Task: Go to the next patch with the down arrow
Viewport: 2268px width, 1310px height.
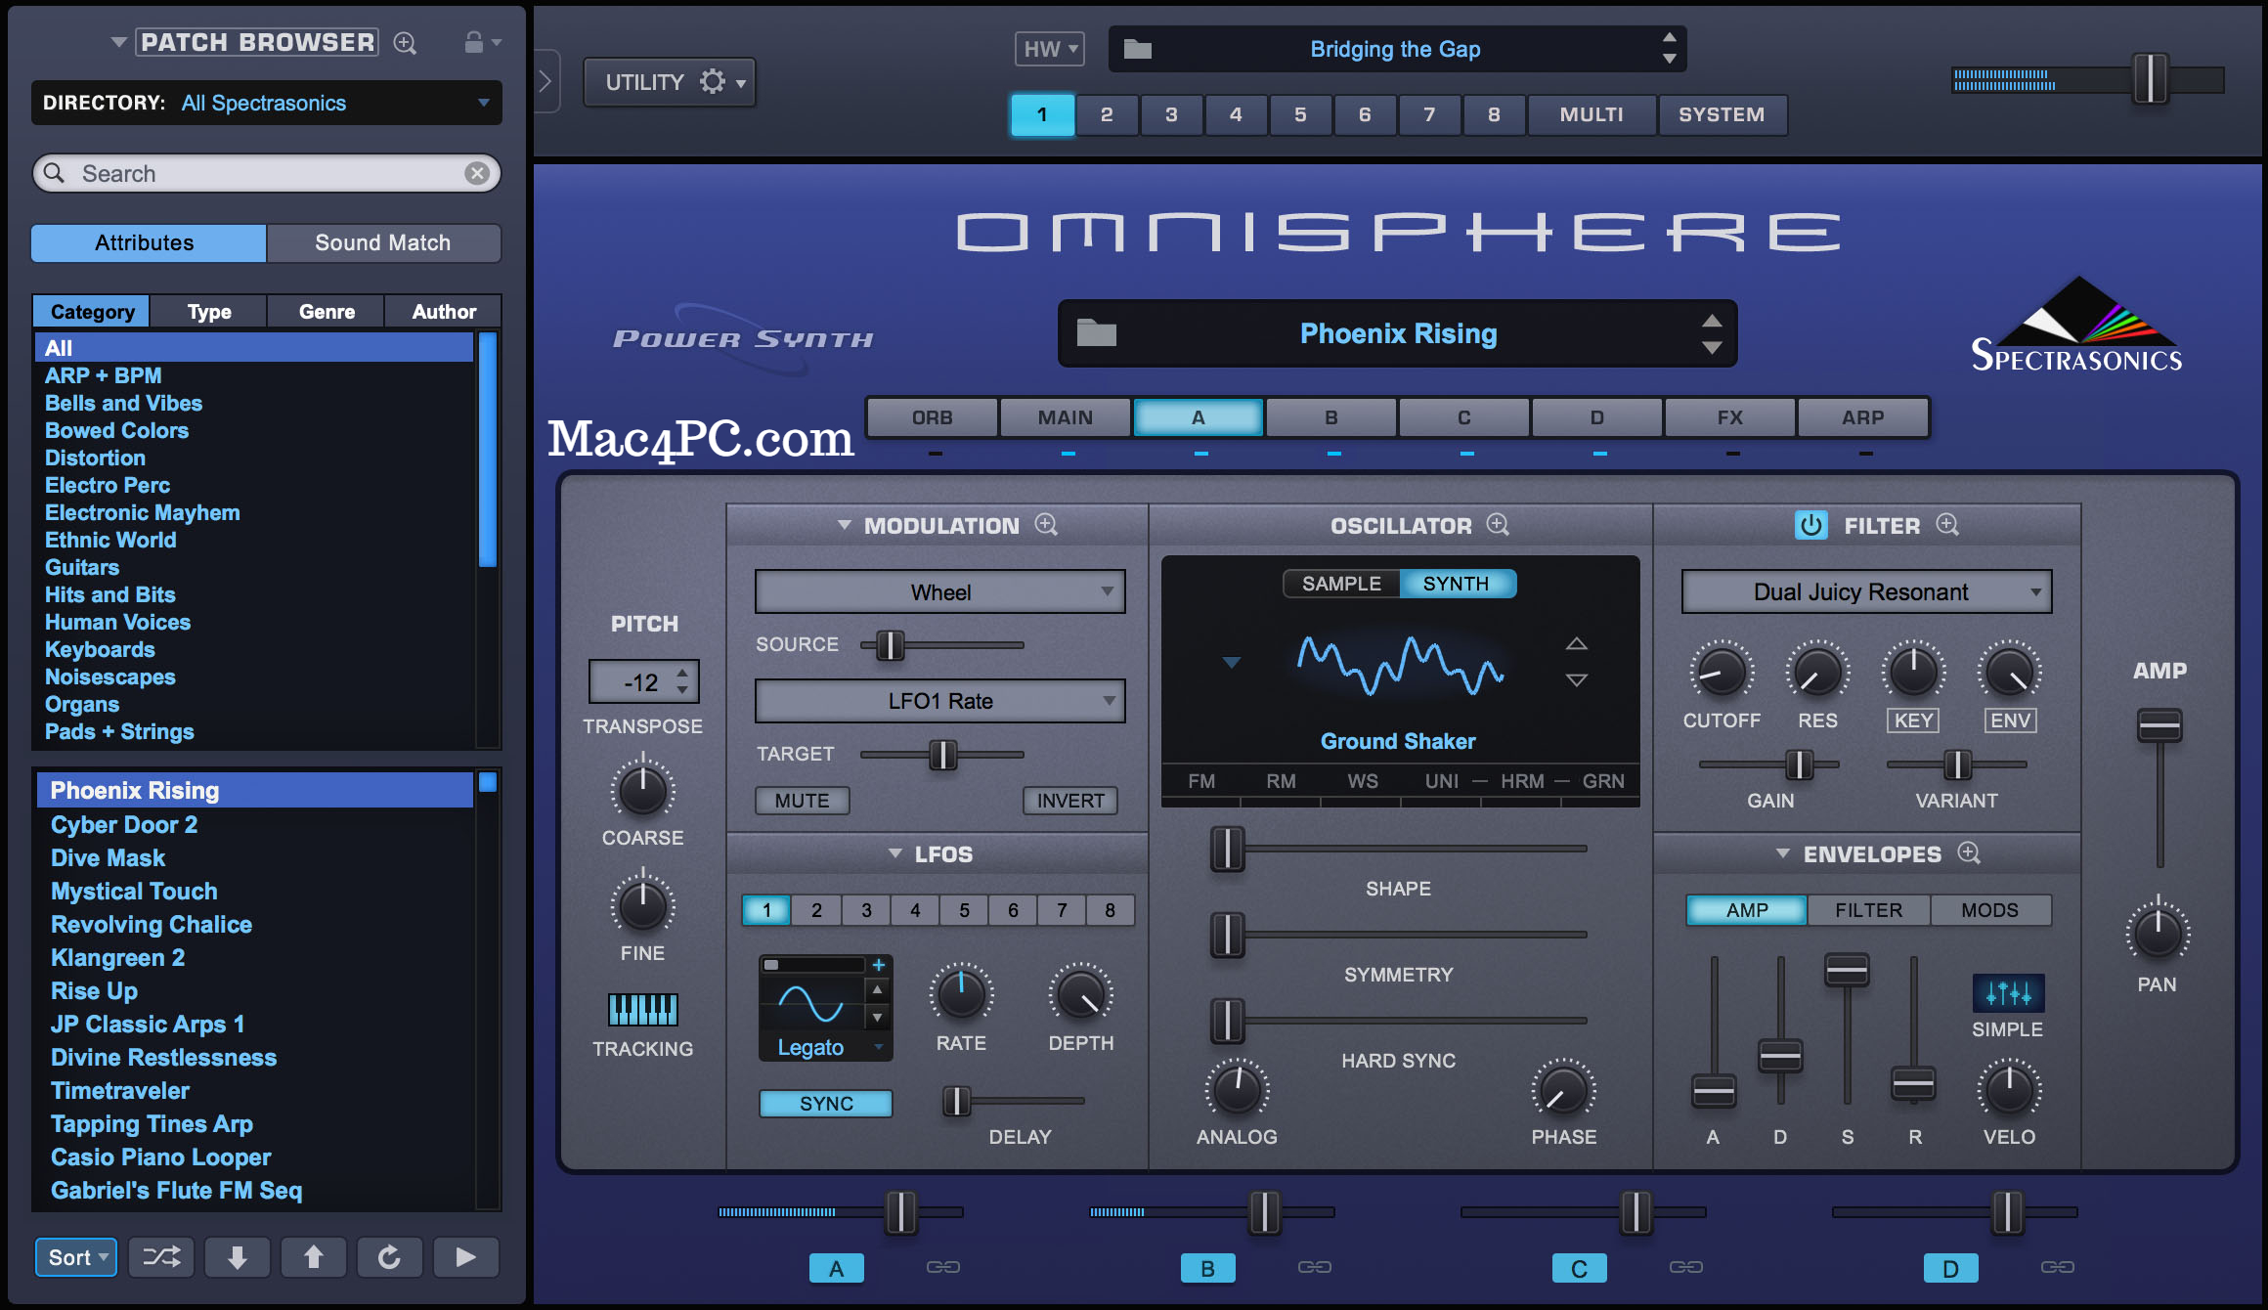Action: click(x=238, y=1257)
